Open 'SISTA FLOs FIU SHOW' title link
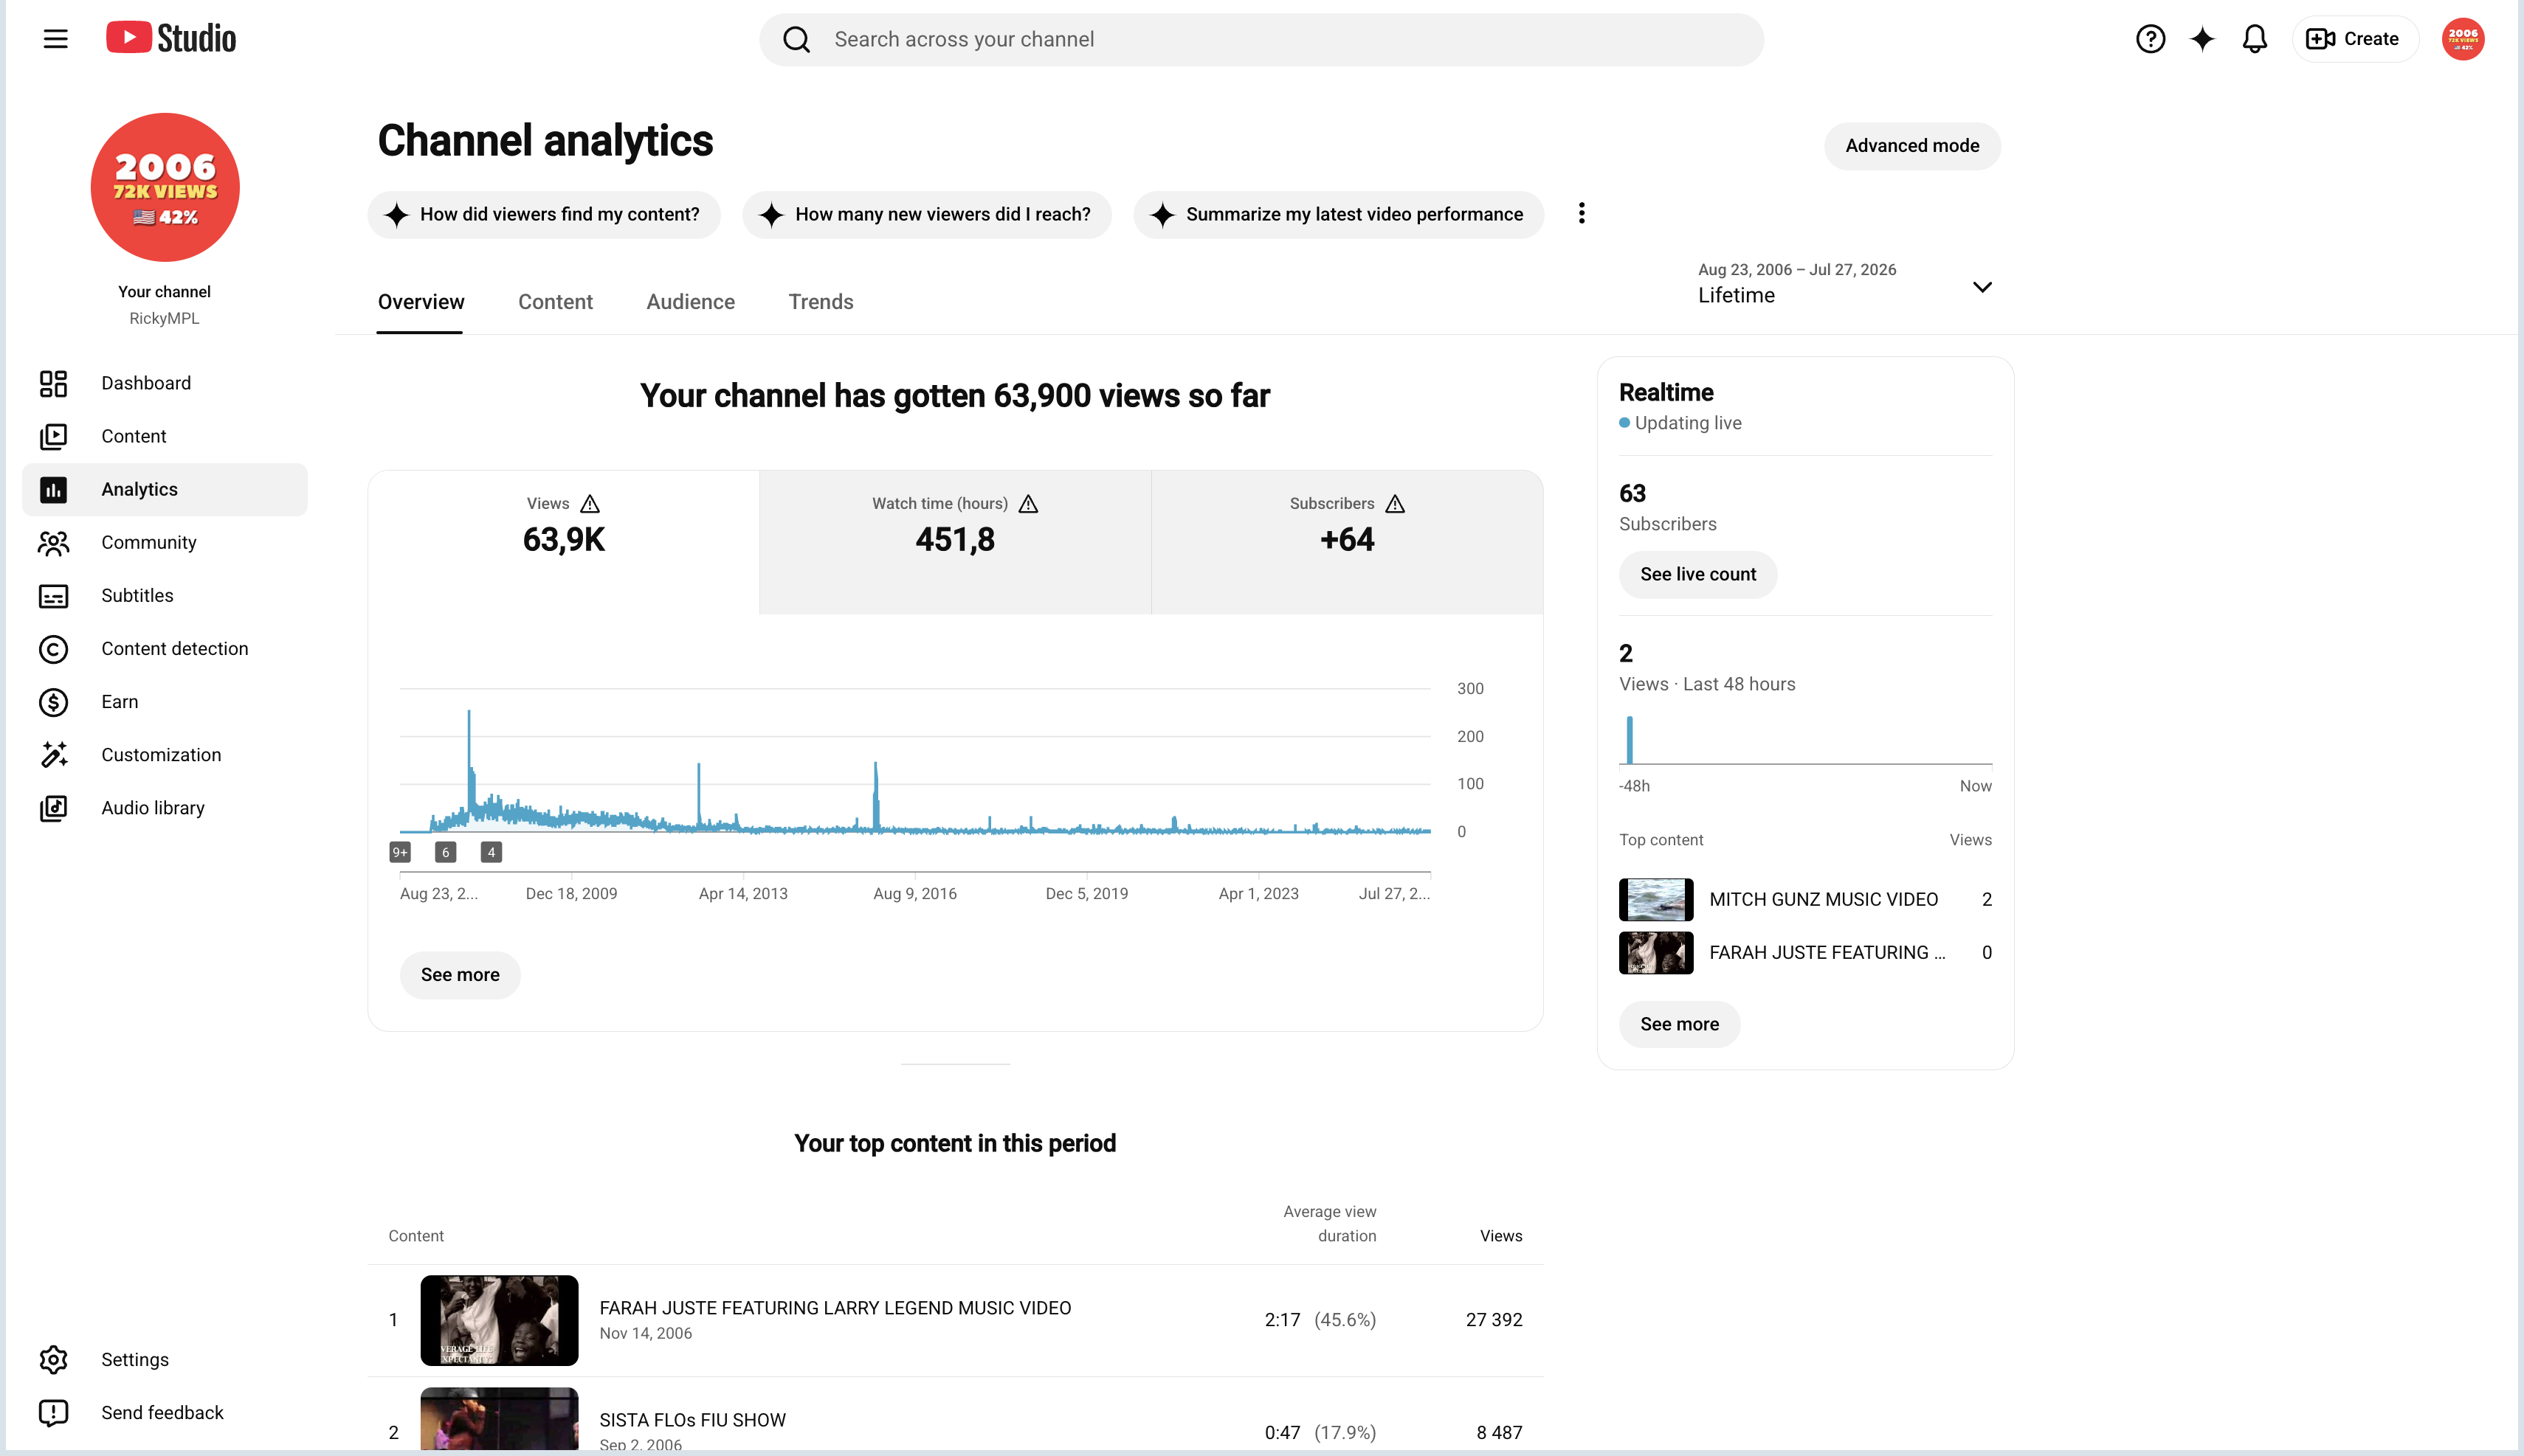 coord(692,1420)
